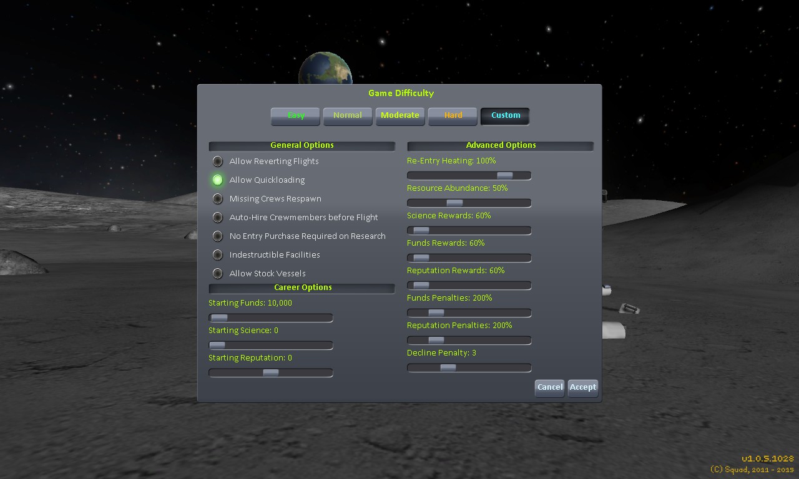Click the Starting Science: 0 label

pos(243,331)
